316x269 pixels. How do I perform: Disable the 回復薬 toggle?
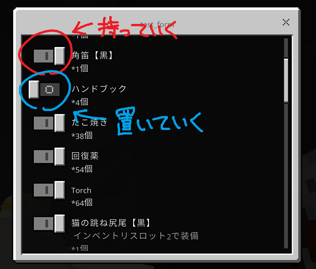point(49,156)
